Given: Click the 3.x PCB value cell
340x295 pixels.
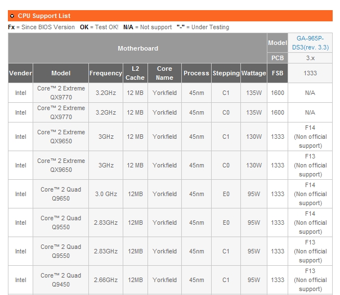Looking at the screenshot, I should (x=310, y=58).
